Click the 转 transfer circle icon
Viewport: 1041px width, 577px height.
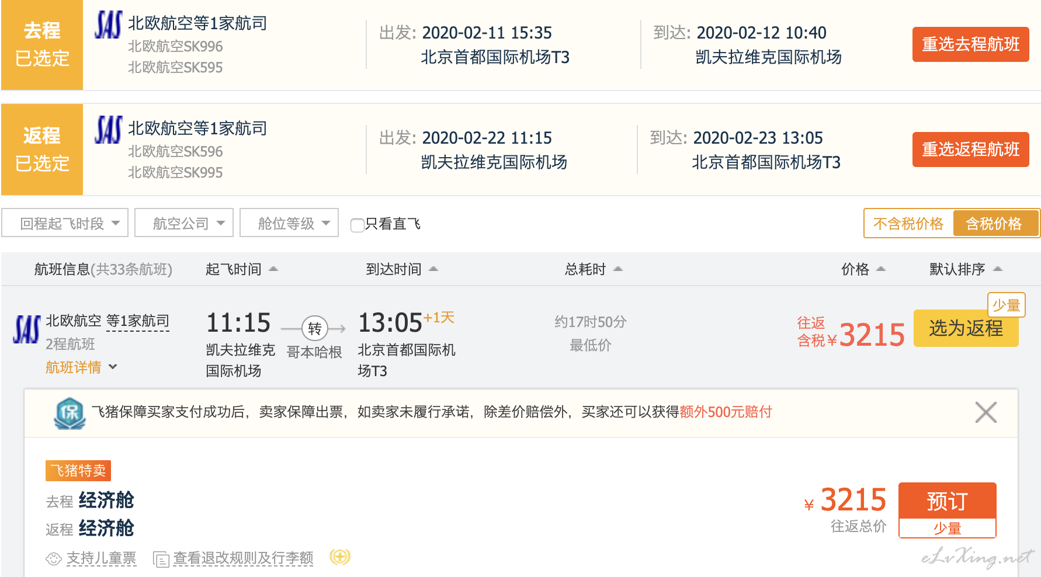[x=315, y=329]
